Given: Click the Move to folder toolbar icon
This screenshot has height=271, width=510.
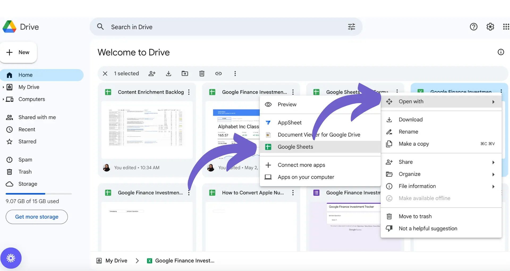Looking at the screenshot, I should [x=185, y=74].
